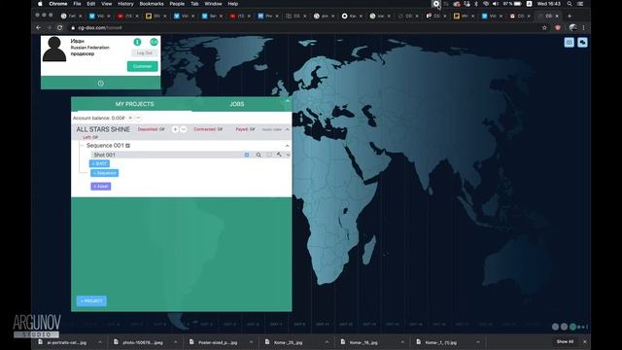Viewport: 622px width, 350px height.
Task: Click the plus next to Account balance
Action: pyautogui.click(x=130, y=118)
